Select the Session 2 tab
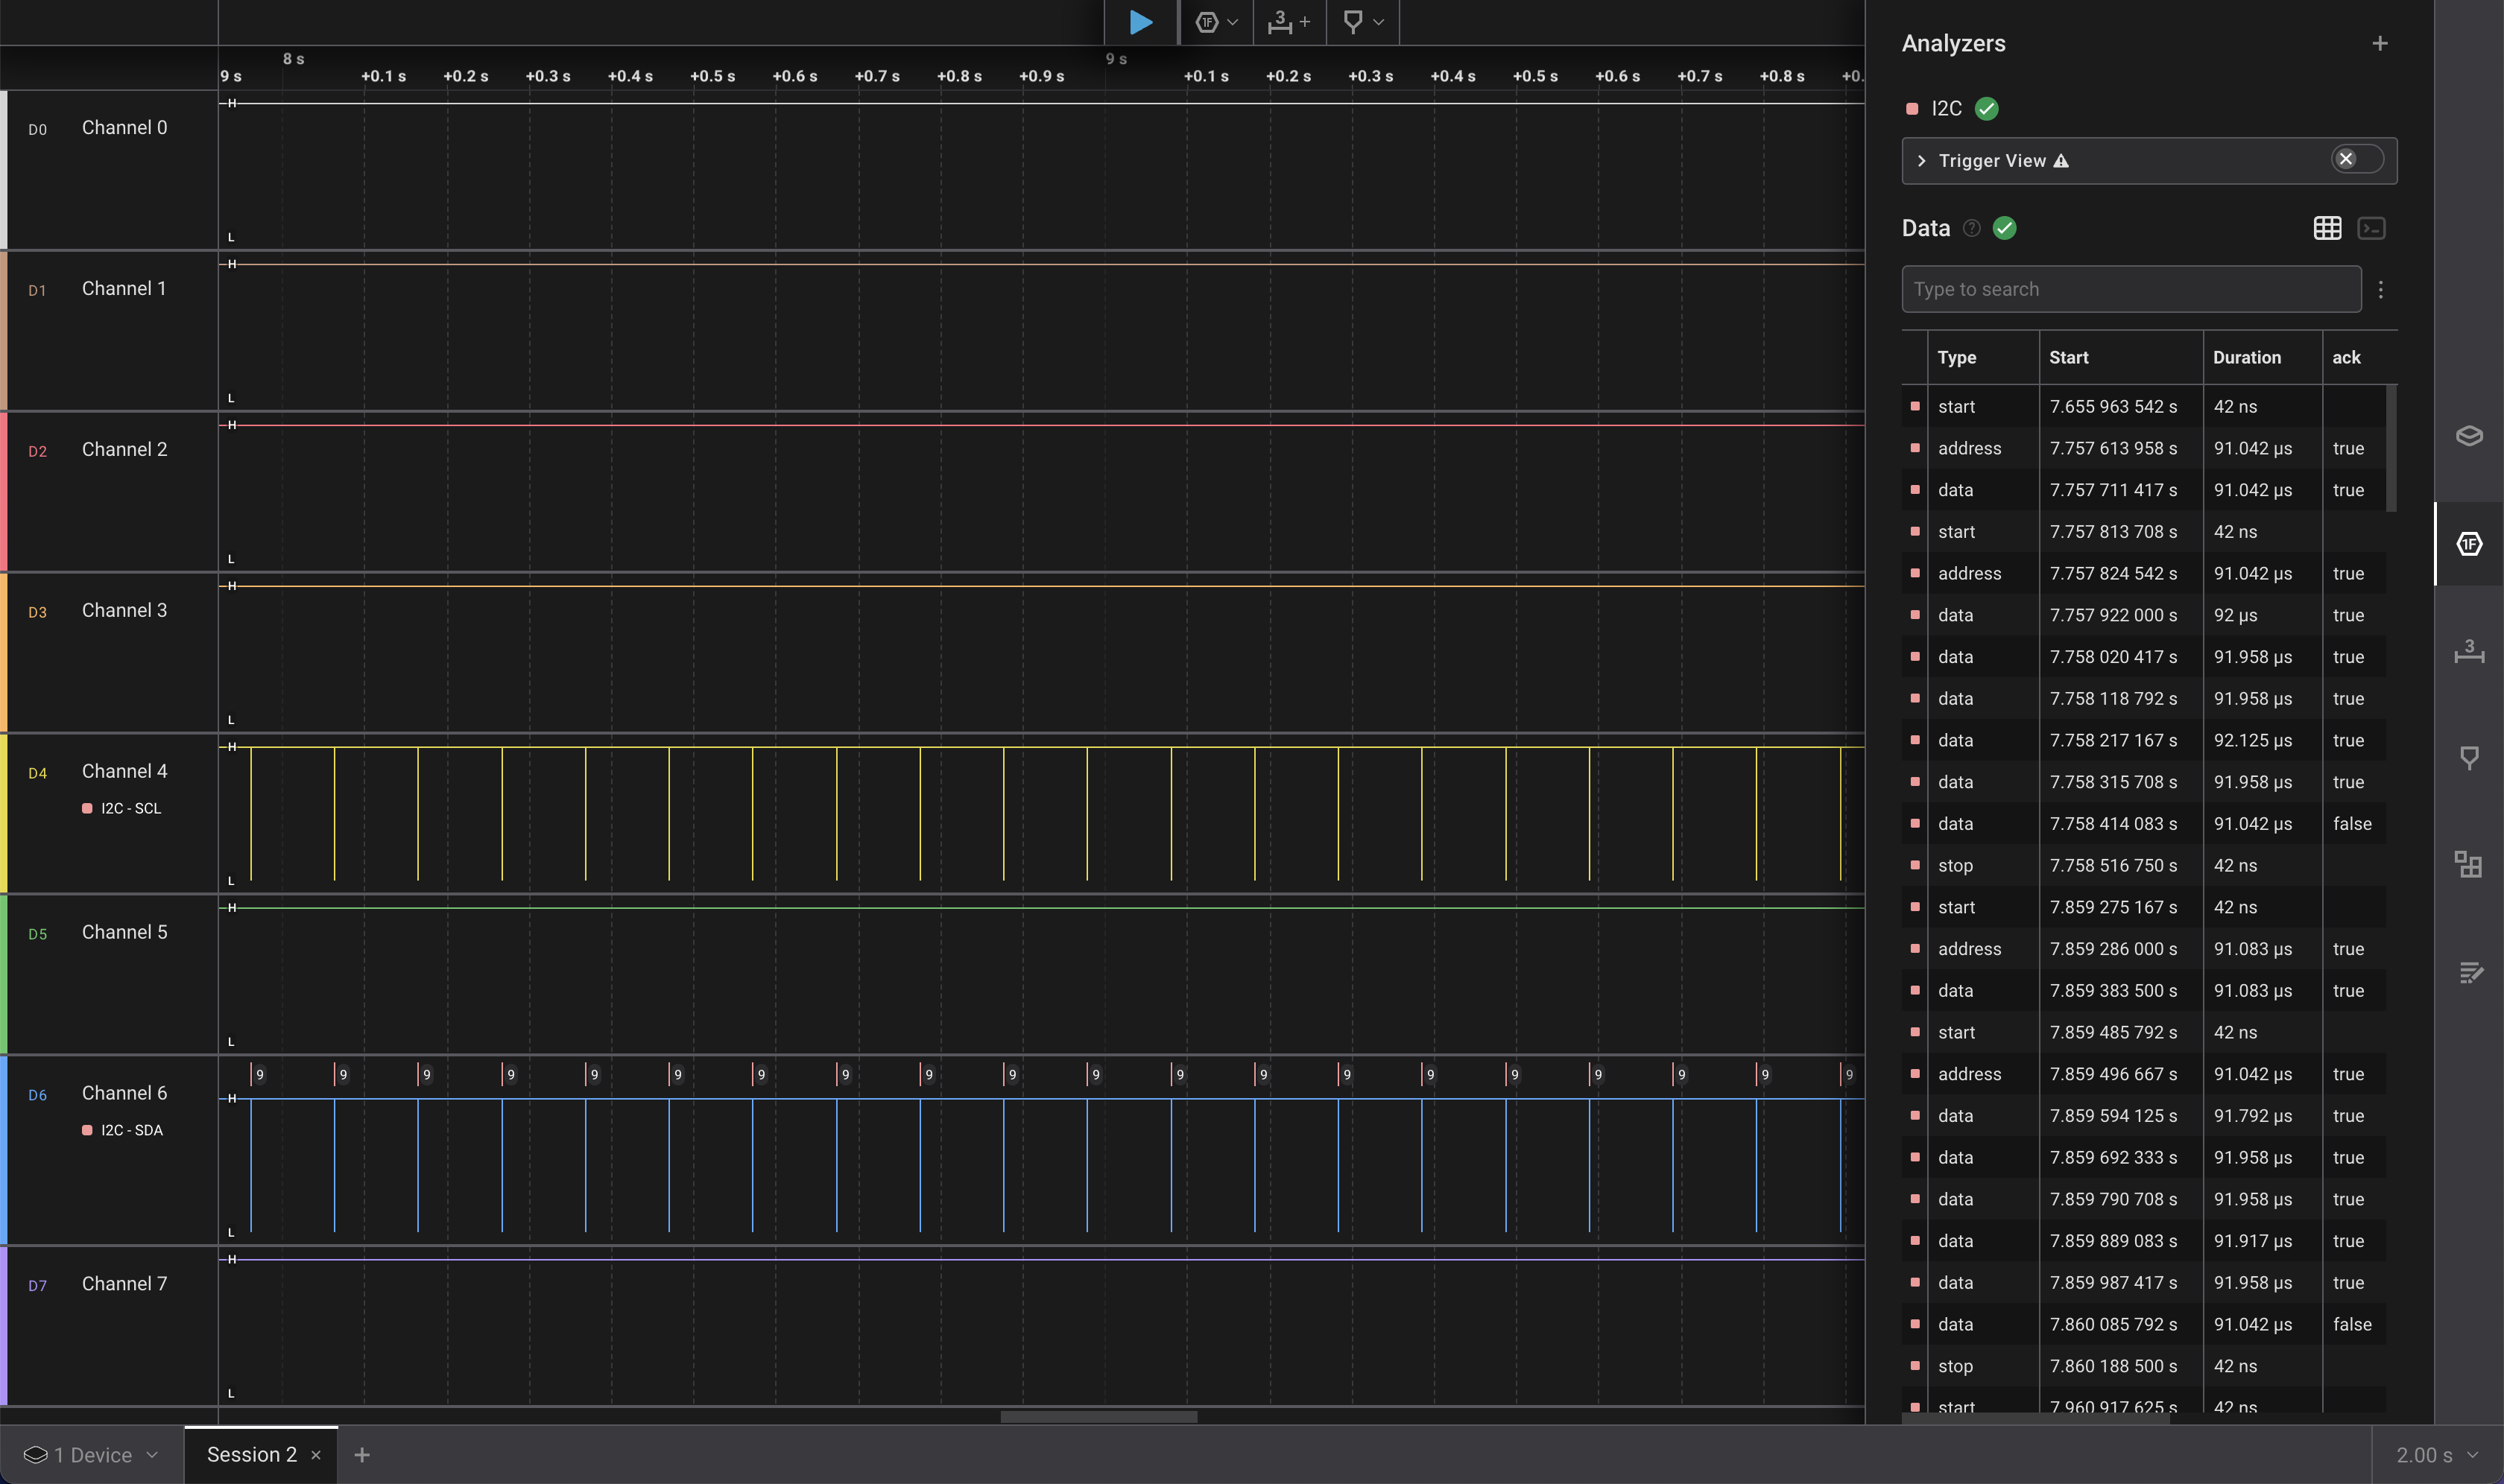The width and height of the screenshot is (2504, 1484). tap(251, 1455)
